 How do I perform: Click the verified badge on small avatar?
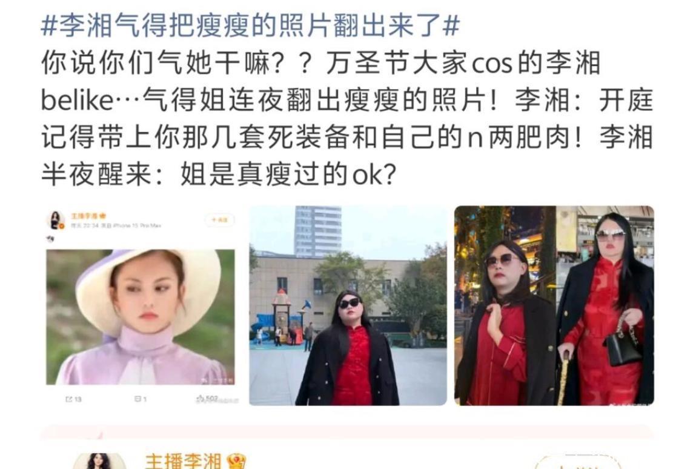pos(62,227)
